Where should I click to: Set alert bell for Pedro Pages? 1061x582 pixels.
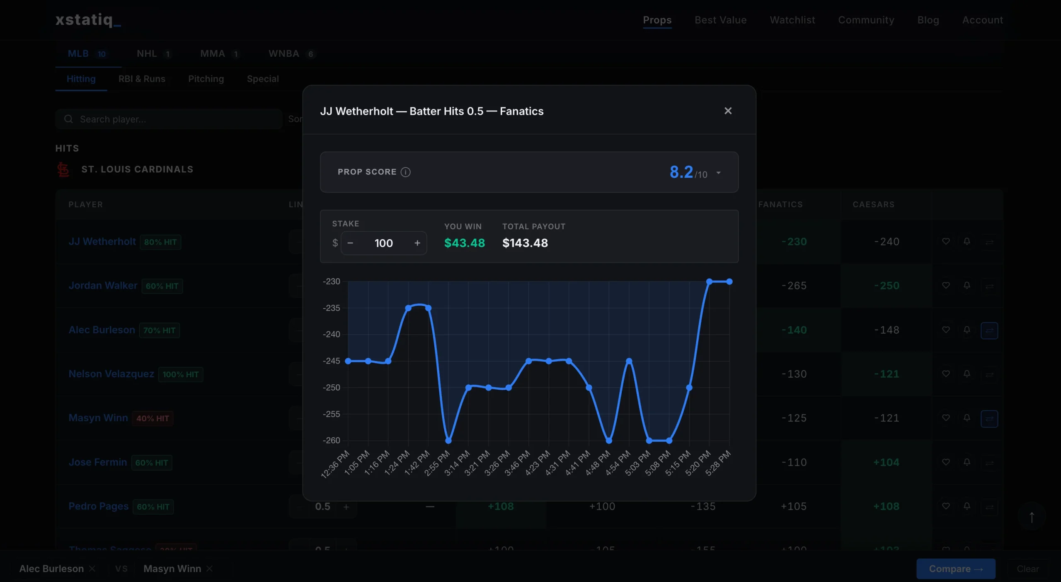tap(967, 506)
